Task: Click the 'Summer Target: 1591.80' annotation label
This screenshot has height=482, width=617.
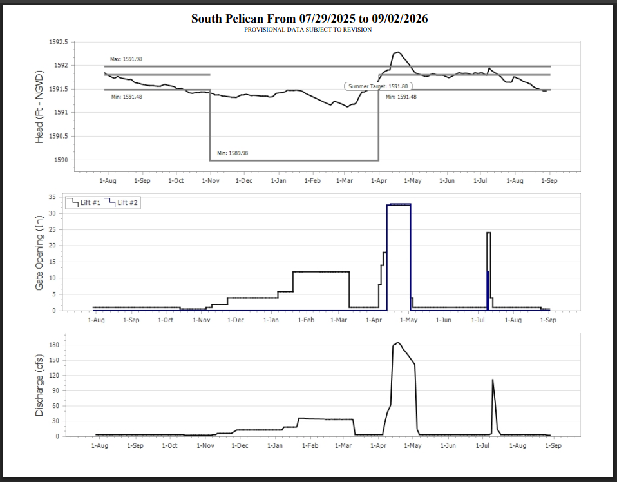Action: pos(378,86)
